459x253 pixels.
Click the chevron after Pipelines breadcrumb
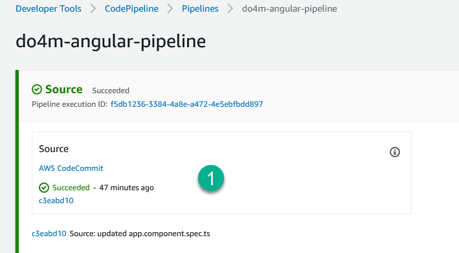pos(230,9)
